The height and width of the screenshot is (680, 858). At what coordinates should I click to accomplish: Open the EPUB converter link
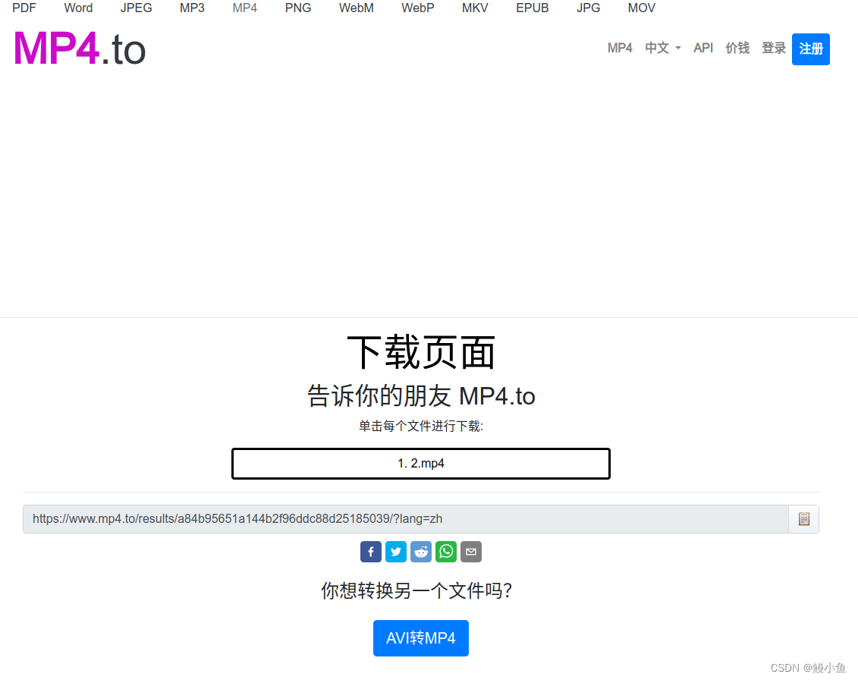pos(533,8)
